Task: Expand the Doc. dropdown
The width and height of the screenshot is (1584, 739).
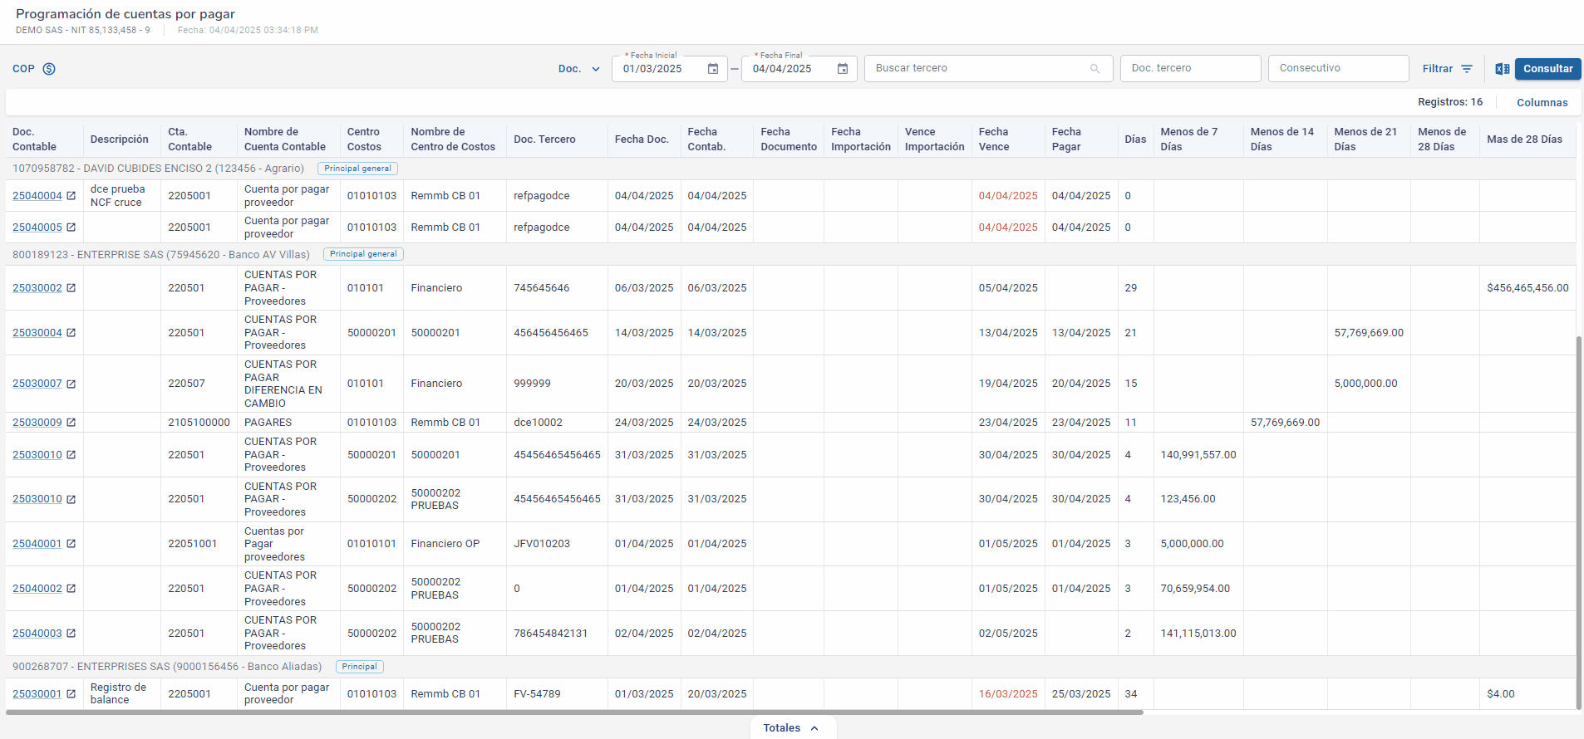Action: [x=579, y=69]
